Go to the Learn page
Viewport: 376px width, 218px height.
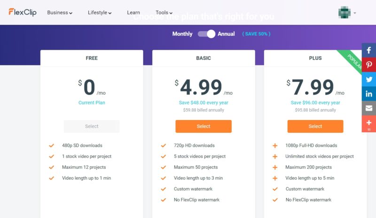point(133,13)
